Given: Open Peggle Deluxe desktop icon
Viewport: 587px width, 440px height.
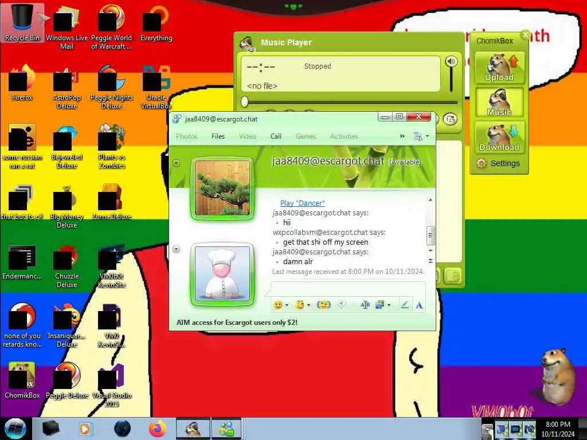Looking at the screenshot, I should tap(66, 380).
